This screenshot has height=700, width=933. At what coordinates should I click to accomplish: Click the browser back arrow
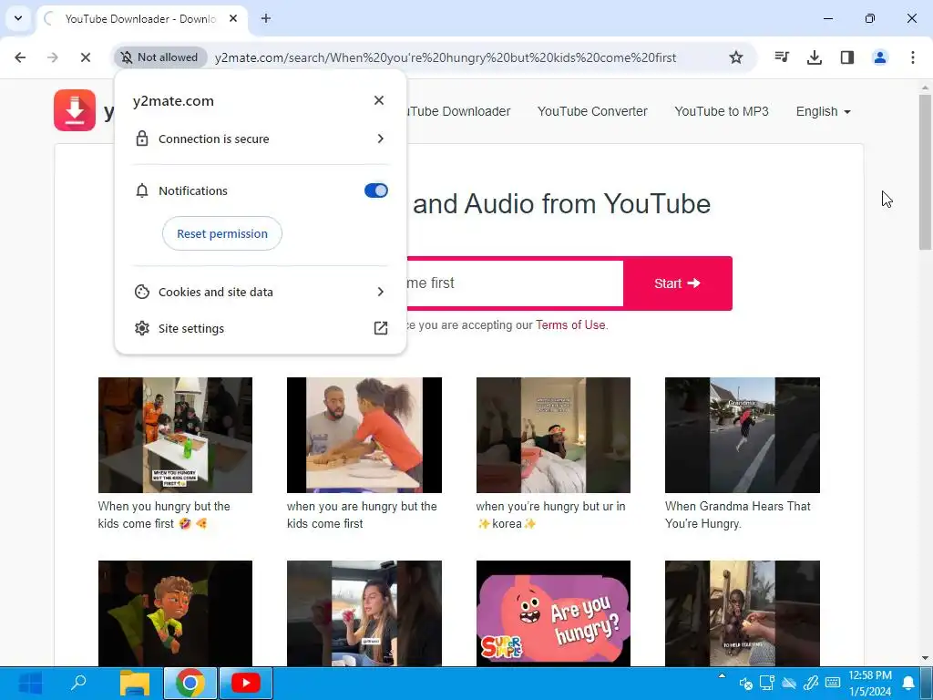(x=20, y=57)
